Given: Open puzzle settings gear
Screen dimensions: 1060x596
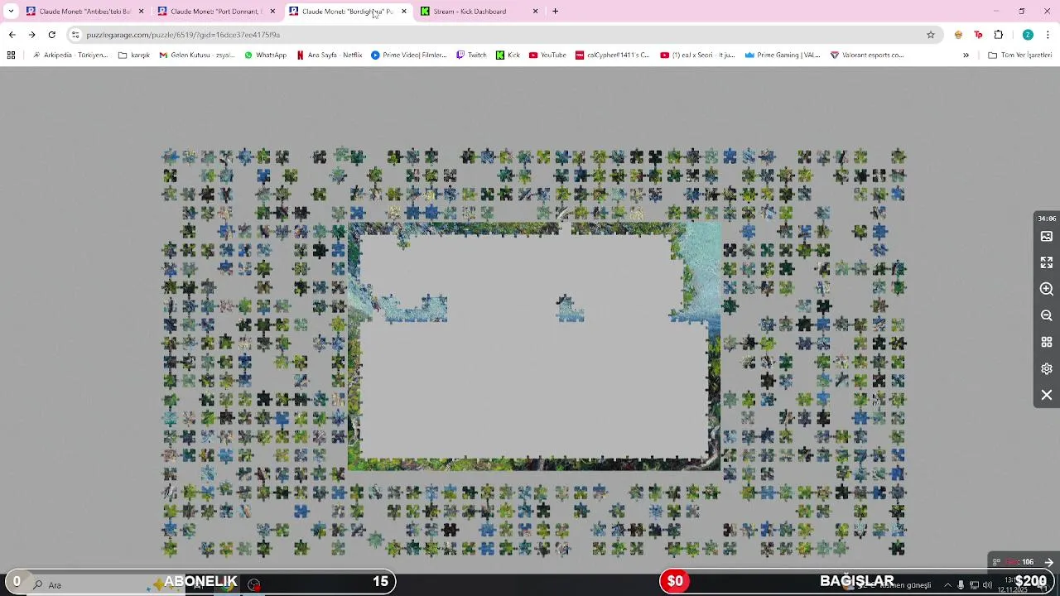Looking at the screenshot, I should point(1047,368).
